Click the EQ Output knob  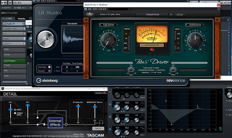click(229, 95)
